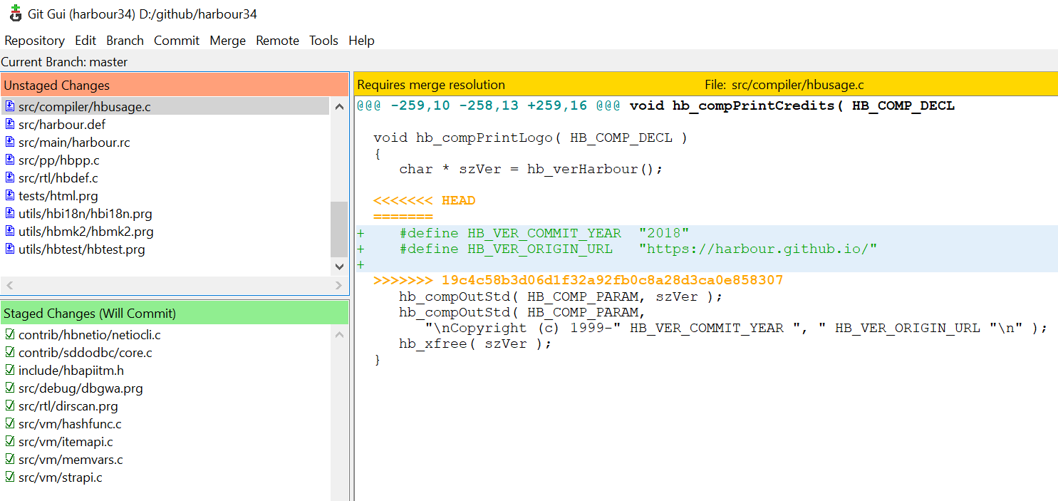Click file icon beside src/rtl/hbdef.c
The width and height of the screenshot is (1058, 501).
[10, 178]
